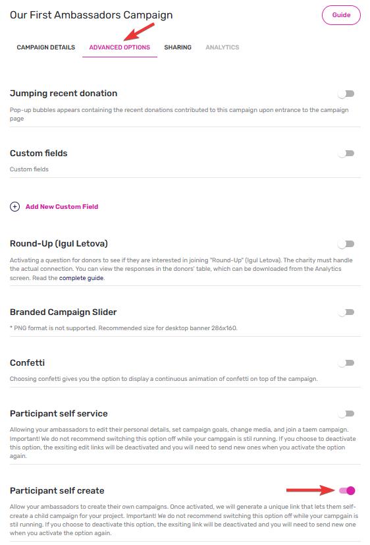The height and width of the screenshot is (545, 370).
Task: Enable the Jumping recent donation toggle
Action: pos(346,94)
